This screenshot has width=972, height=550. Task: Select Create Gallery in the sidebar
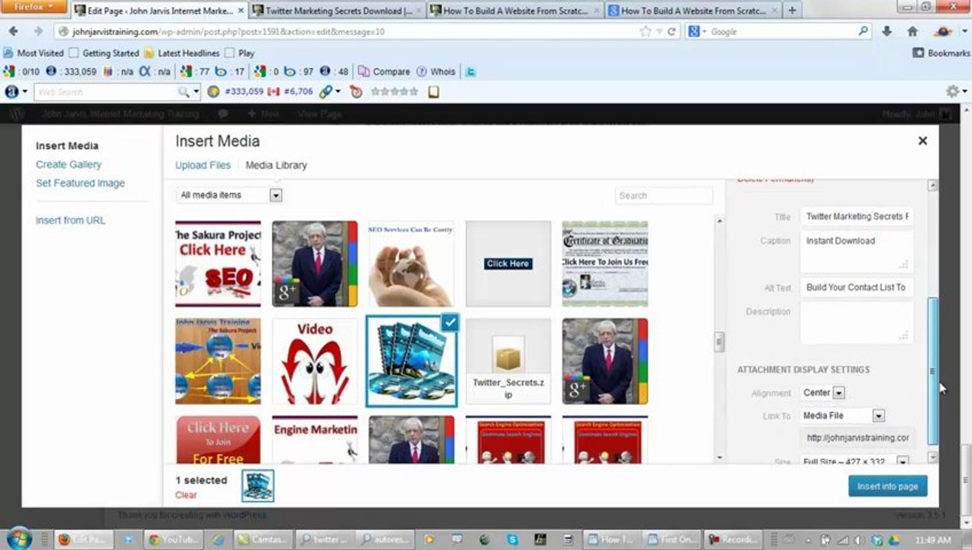tap(68, 164)
